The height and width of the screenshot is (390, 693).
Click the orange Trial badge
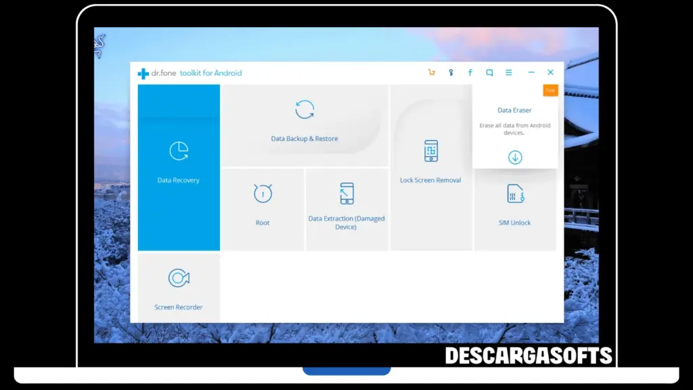pyautogui.click(x=550, y=90)
